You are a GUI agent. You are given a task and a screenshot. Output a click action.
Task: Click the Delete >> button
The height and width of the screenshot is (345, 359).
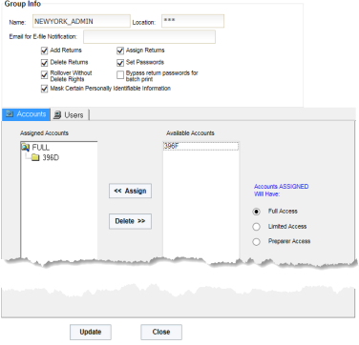click(x=130, y=221)
